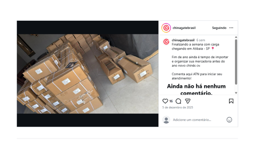Click chinagatebrasil profile picture in header

(166, 28)
